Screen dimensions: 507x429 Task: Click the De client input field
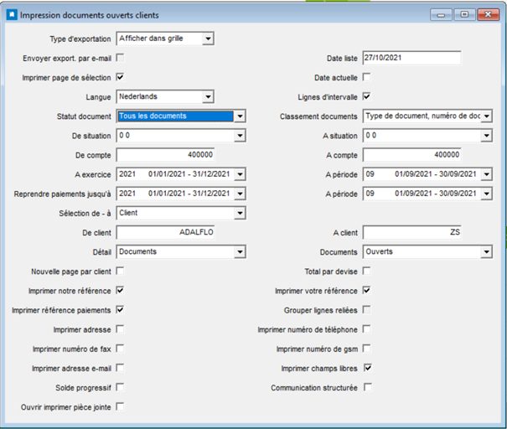coord(165,232)
